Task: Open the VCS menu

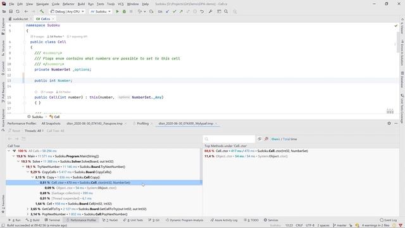Action: click(121, 4)
